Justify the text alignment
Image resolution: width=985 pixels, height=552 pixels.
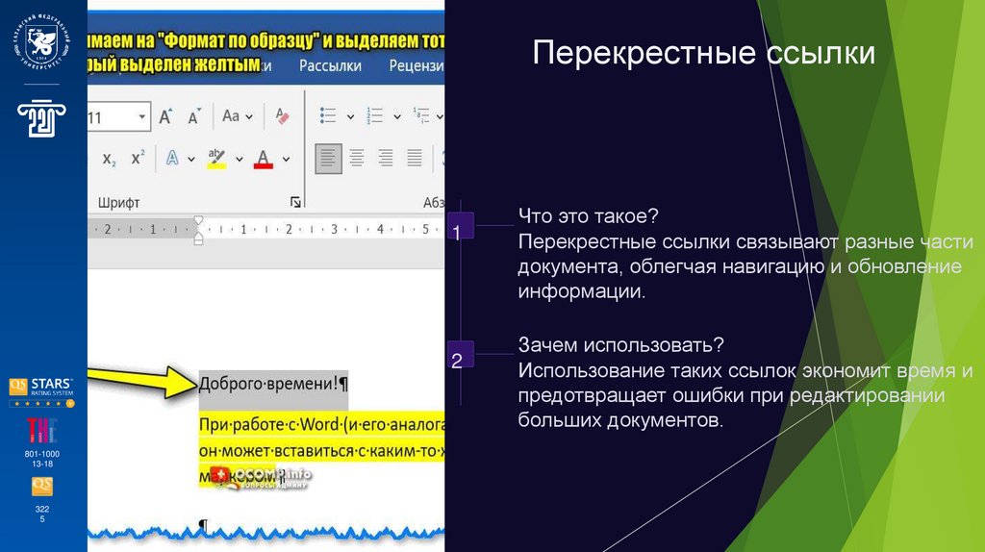(x=415, y=158)
